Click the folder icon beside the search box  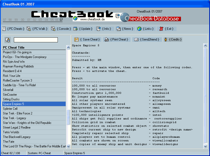pyautogui.click(x=7, y=40)
